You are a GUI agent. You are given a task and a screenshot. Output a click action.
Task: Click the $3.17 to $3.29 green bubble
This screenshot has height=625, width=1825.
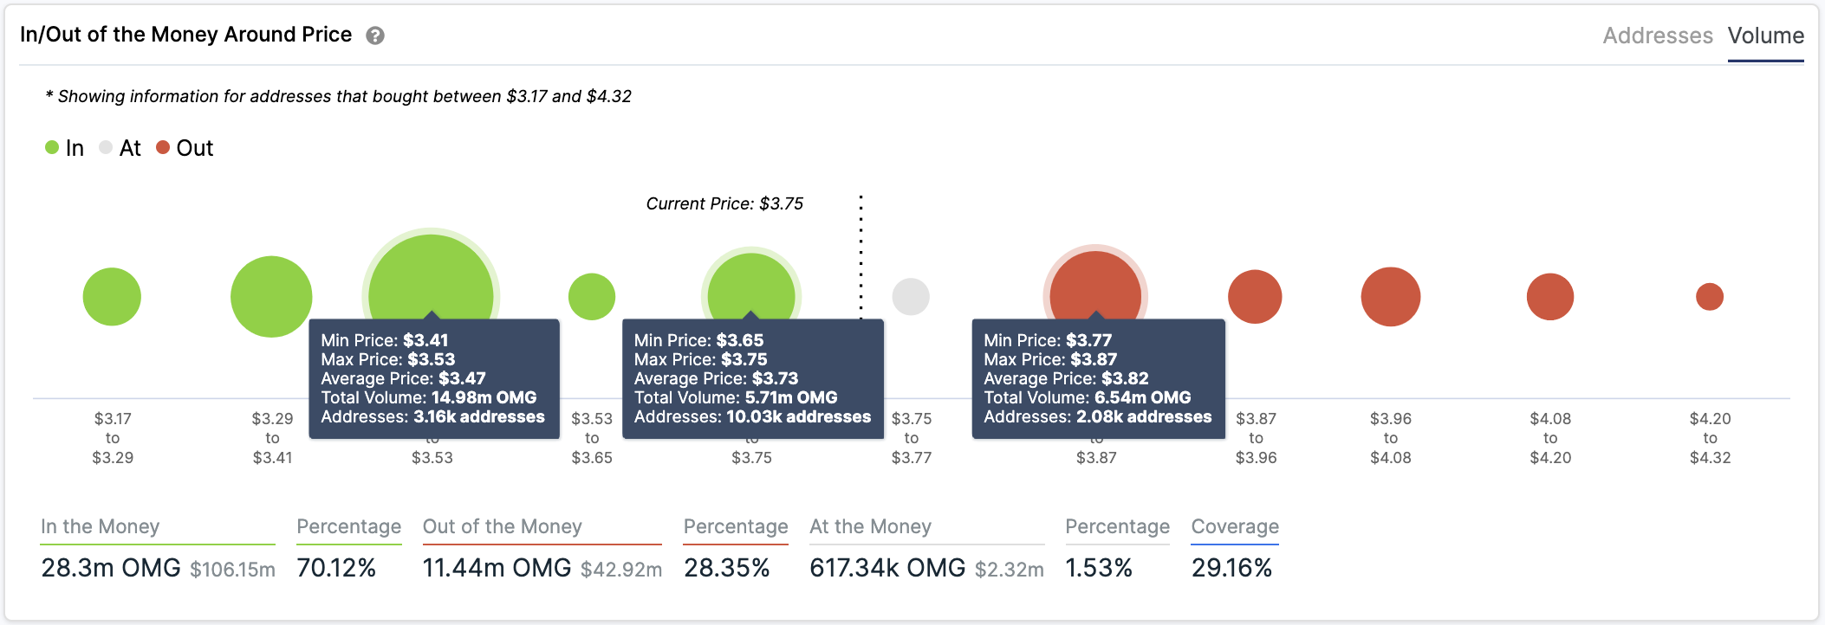112,297
